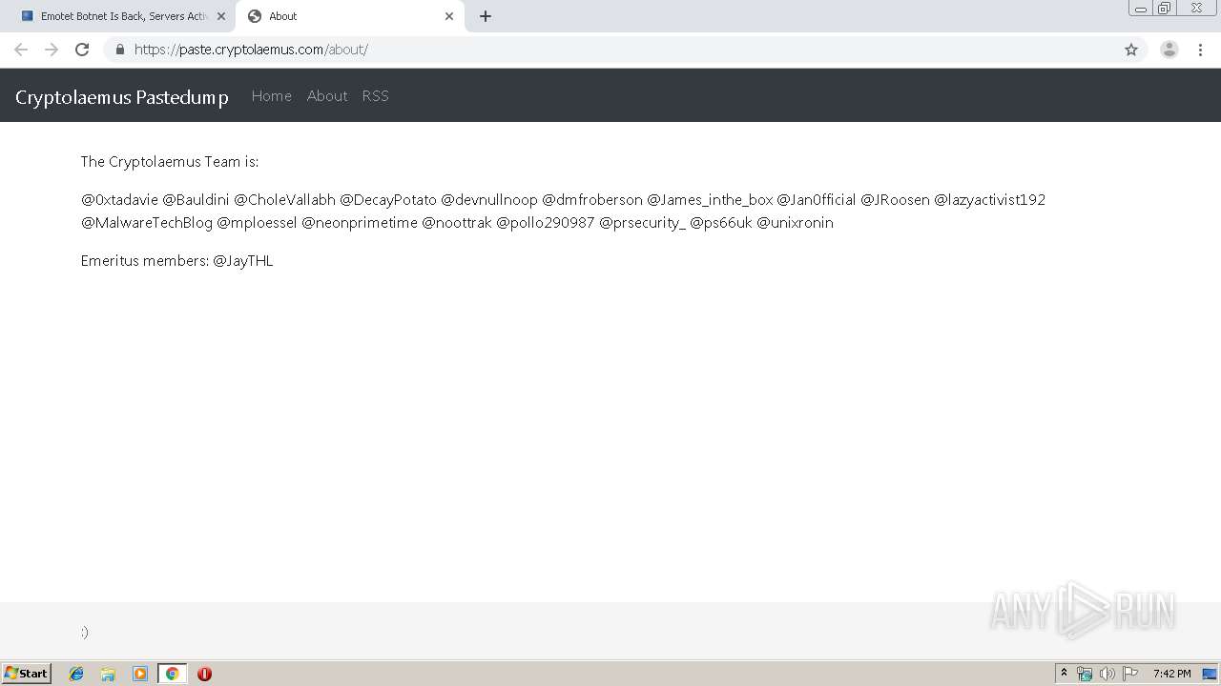Open the Chrome three-dot menu

(1200, 50)
